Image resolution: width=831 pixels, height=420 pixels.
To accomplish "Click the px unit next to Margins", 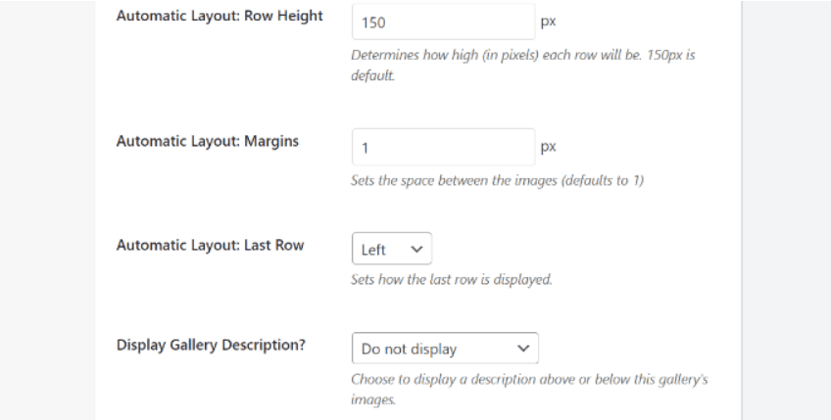I will pos(548,147).
